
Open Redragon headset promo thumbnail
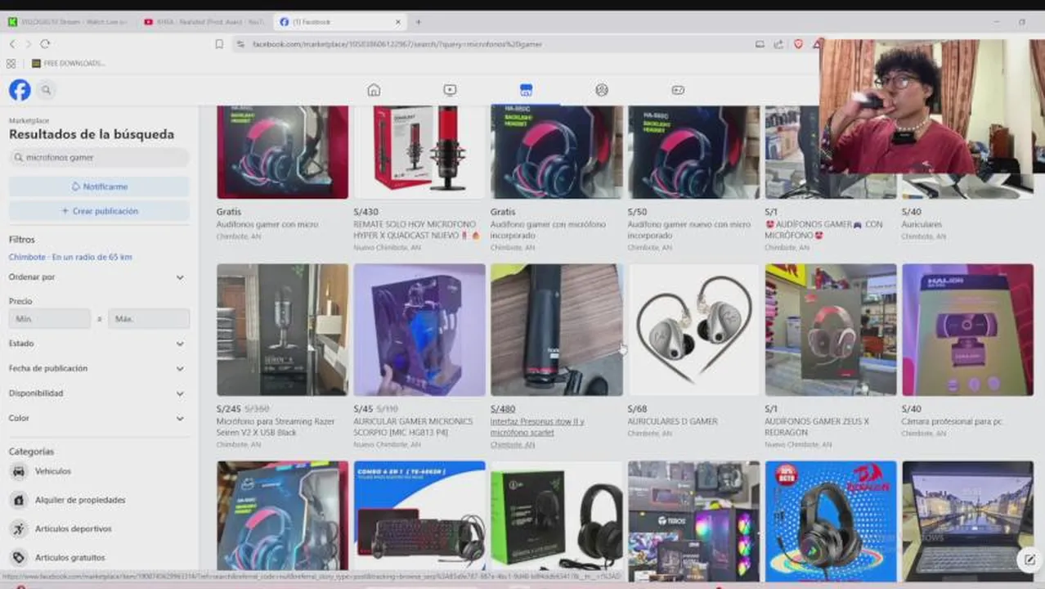831,515
